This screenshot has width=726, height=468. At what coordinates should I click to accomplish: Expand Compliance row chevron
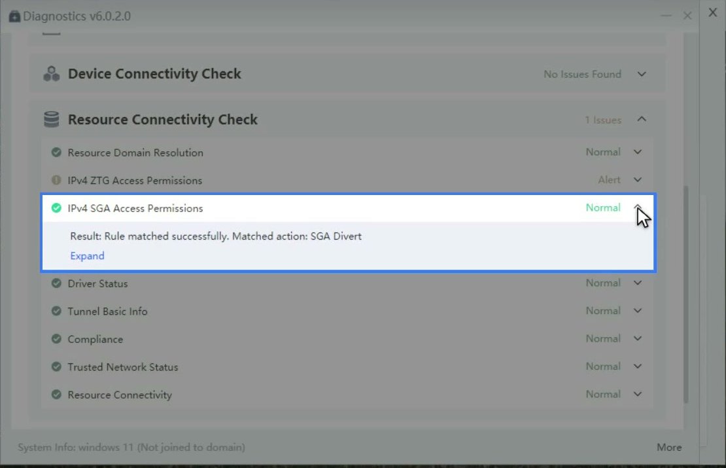point(638,338)
